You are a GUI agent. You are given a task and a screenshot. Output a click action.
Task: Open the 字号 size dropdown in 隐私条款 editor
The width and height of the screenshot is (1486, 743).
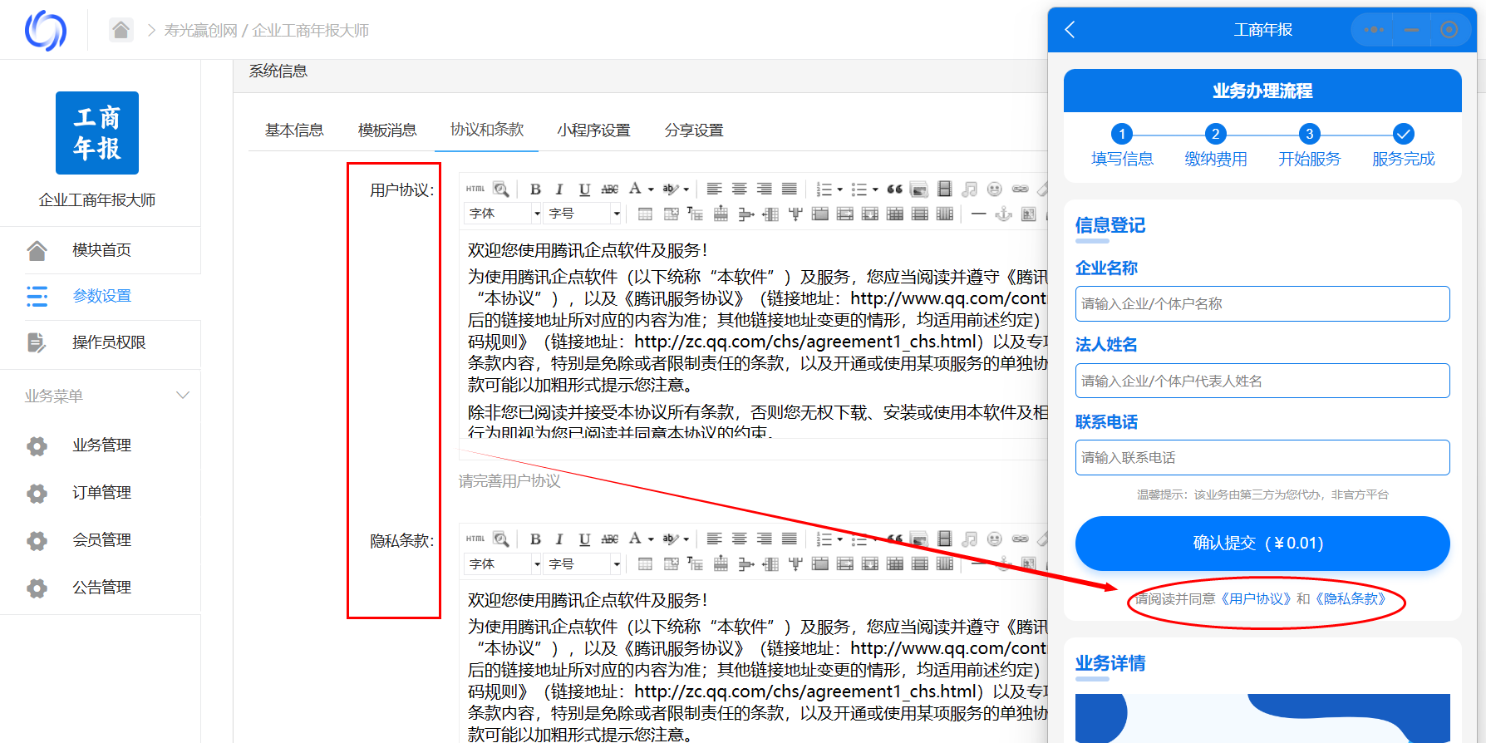point(583,564)
